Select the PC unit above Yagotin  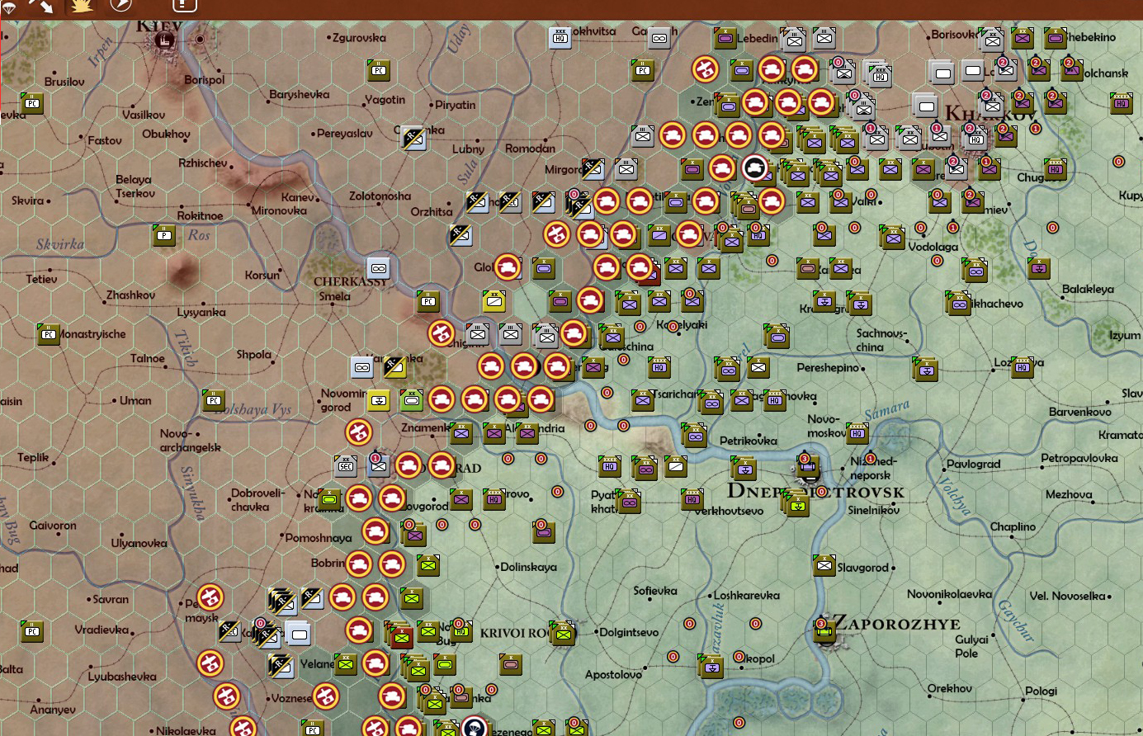pos(378,70)
